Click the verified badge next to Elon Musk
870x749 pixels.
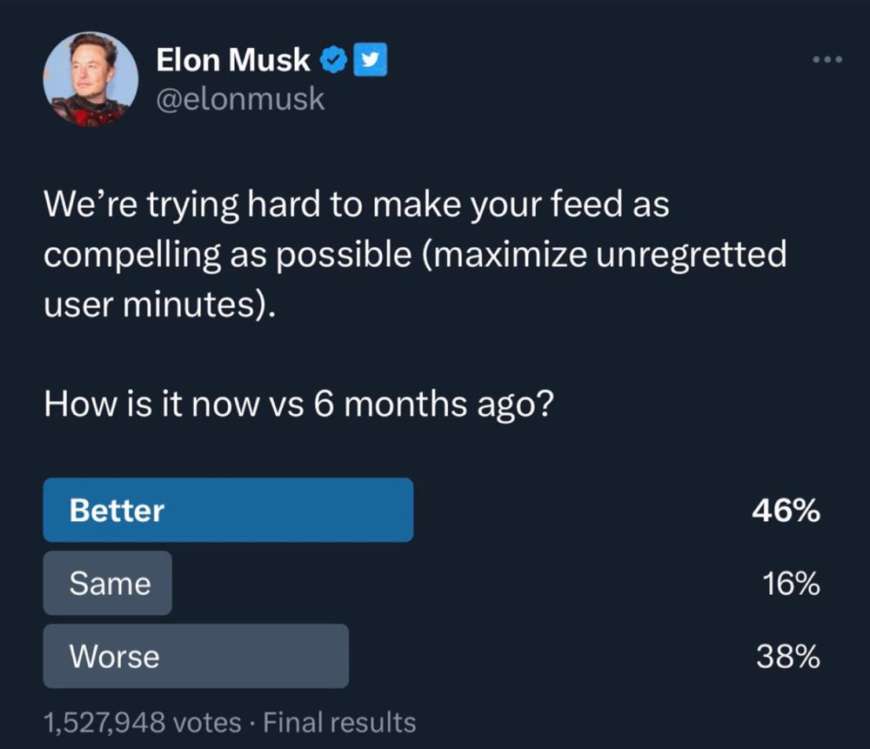333,59
